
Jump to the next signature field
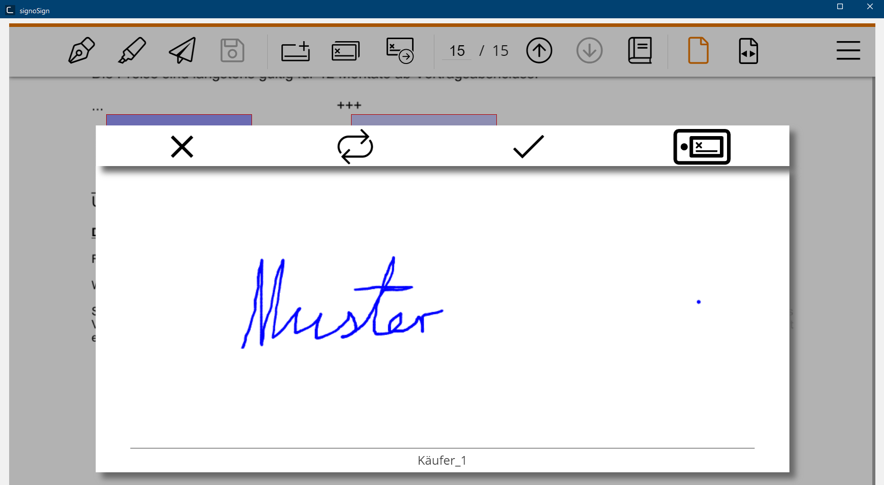click(400, 51)
